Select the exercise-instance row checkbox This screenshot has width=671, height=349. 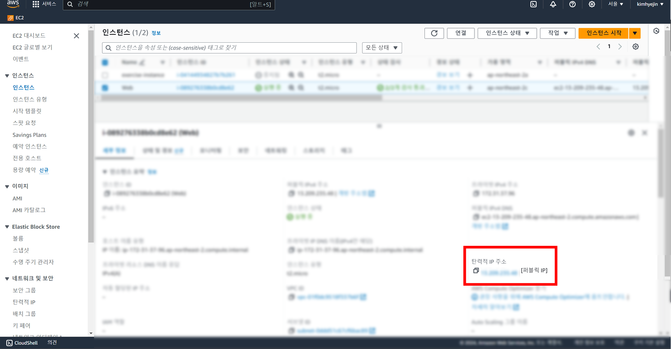105,75
